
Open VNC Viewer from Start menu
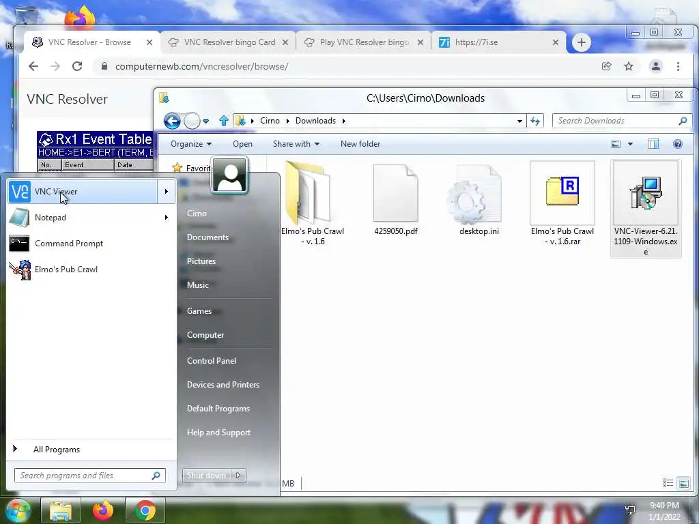pyautogui.click(x=83, y=192)
